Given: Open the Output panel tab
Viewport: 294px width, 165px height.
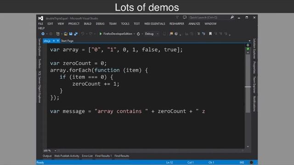Looking at the screenshot, I should [47, 156].
